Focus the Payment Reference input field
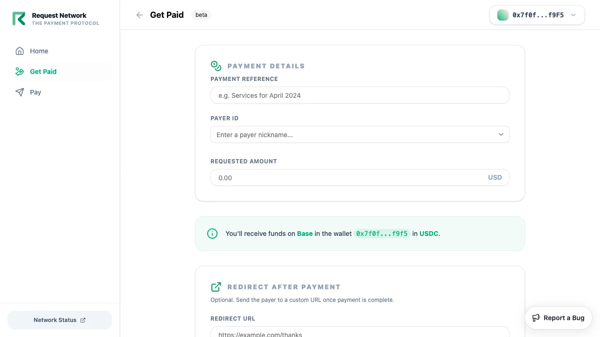600x337 pixels. pos(360,95)
